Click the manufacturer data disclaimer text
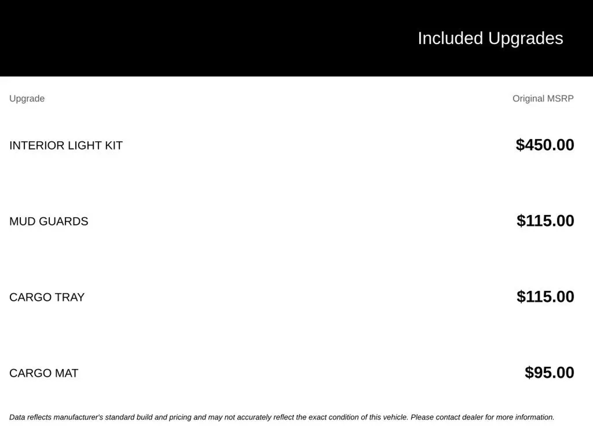Screen dimensions: 593x445 point(282,417)
